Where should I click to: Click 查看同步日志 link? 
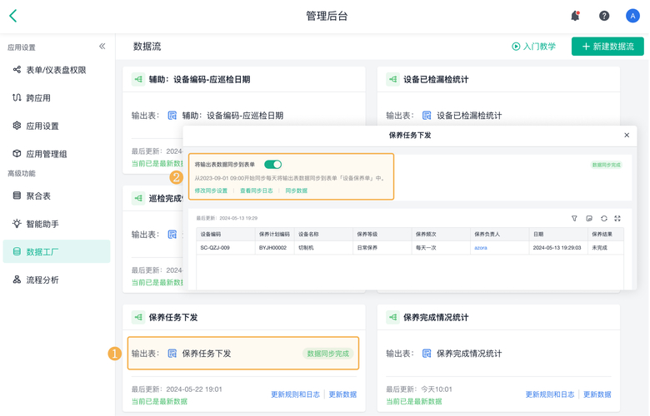(x=256, y=191)
